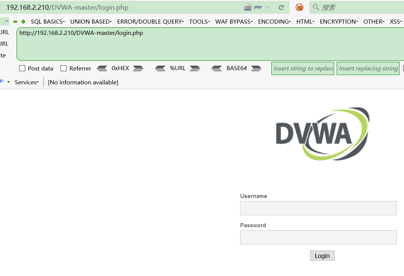This screenshot has width=404, height=276.
Task: Click the right arrow after 0xHEX
Action: (138, 68)
